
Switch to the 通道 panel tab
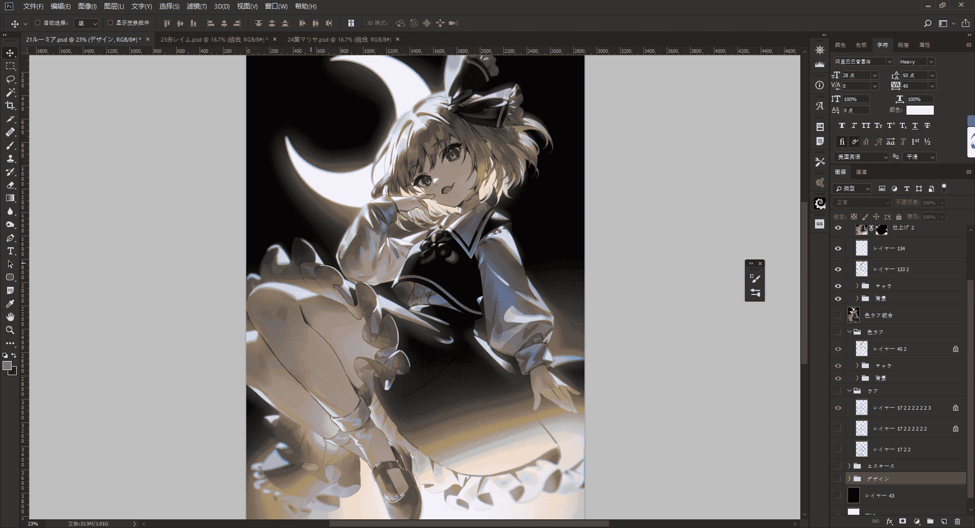tap(861, 172)
